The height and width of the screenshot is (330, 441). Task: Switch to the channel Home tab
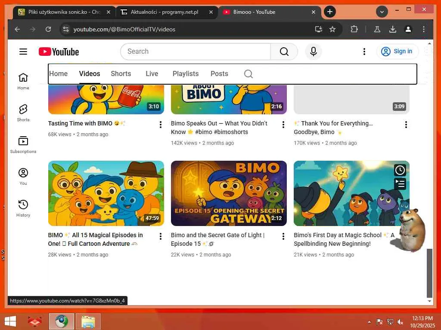(59, 74)
